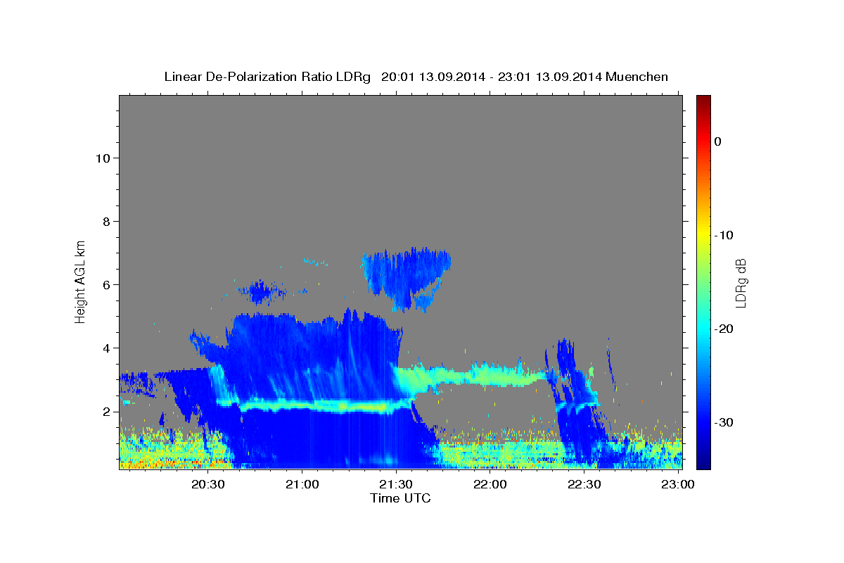Click the height axis value 4
Screen dimensions: 844x563
105,348
